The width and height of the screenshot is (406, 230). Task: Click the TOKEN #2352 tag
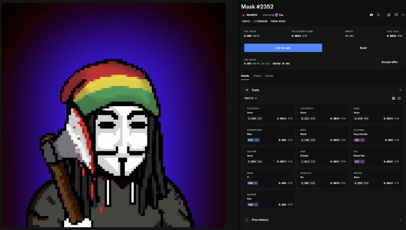[278, 21]
